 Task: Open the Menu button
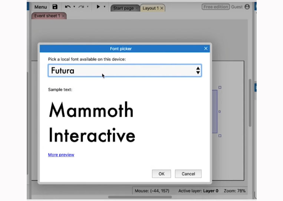click(x=40, y=7)
